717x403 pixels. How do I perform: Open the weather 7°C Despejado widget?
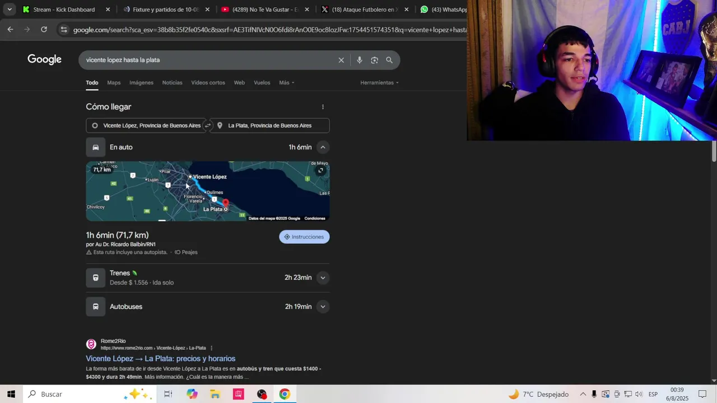[x=538, y=394]
